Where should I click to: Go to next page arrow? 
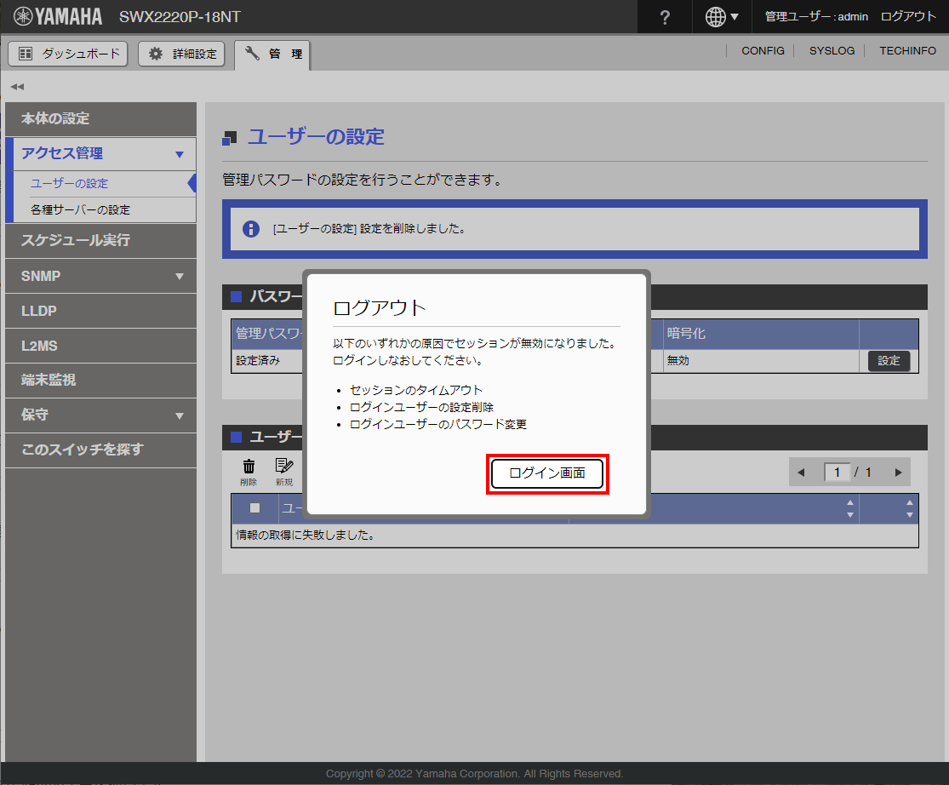tap(898, 473)
